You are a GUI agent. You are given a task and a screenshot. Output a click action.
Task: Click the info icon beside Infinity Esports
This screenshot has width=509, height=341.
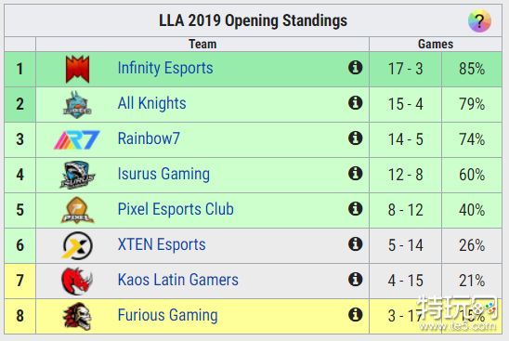pos(355,68)
